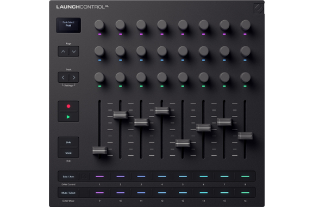Toggle the pad button numbered 13
The width and height of the screenshot is (313, 207).
coord(183,193)
